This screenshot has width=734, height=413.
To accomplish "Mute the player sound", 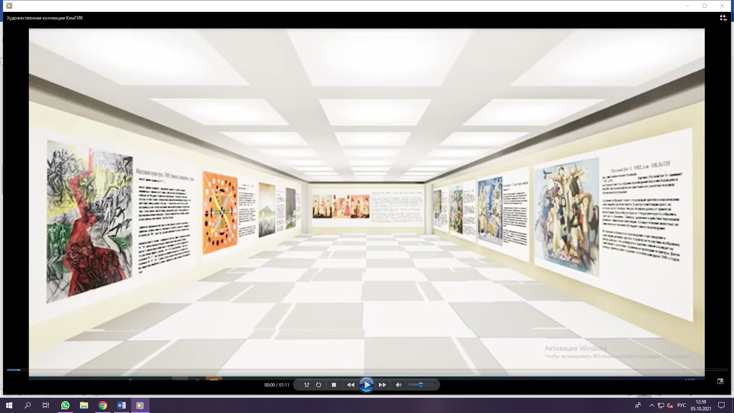I will tap(399, 385).
